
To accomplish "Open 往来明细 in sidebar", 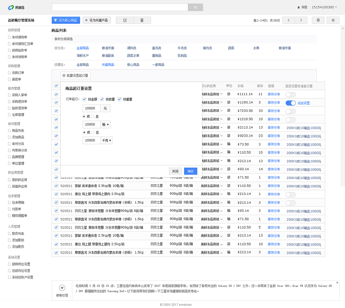I will pyautogui.click(x=18, y=203).
